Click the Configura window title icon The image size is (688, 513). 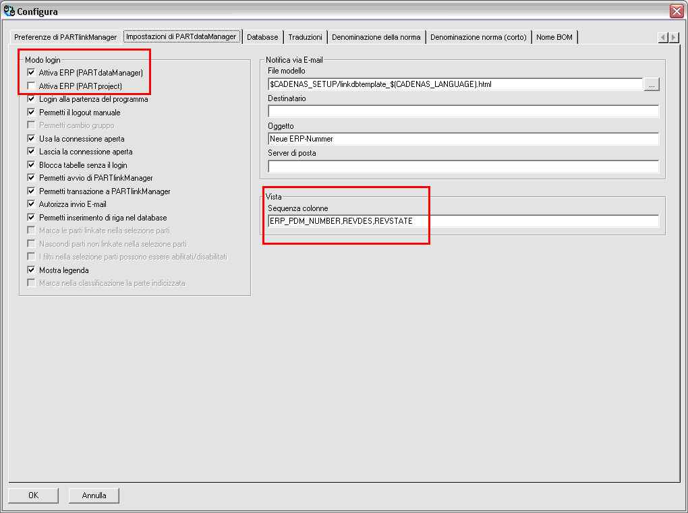(x=9, y=11)
